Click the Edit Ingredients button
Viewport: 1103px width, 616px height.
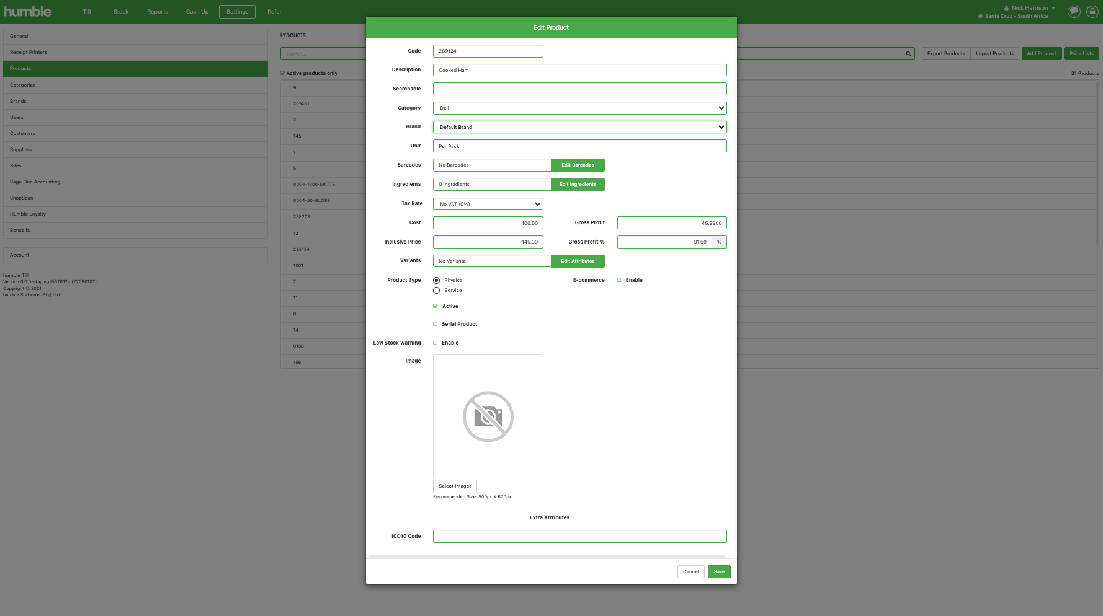(x=578, y=185)
